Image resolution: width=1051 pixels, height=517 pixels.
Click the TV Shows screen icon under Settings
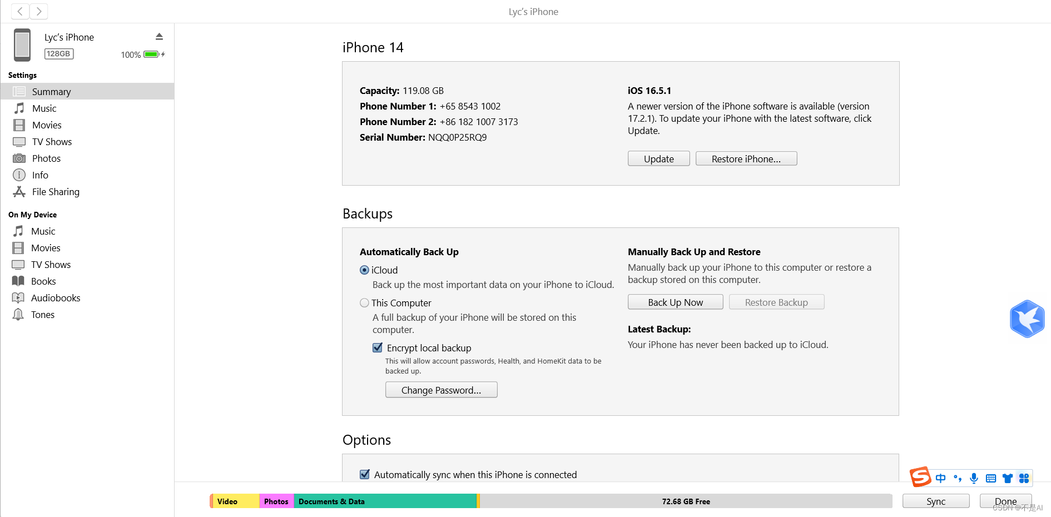tap(19, 142)
